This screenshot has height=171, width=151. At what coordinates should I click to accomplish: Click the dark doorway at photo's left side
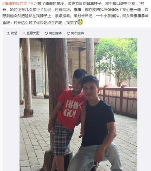[34, 83]
